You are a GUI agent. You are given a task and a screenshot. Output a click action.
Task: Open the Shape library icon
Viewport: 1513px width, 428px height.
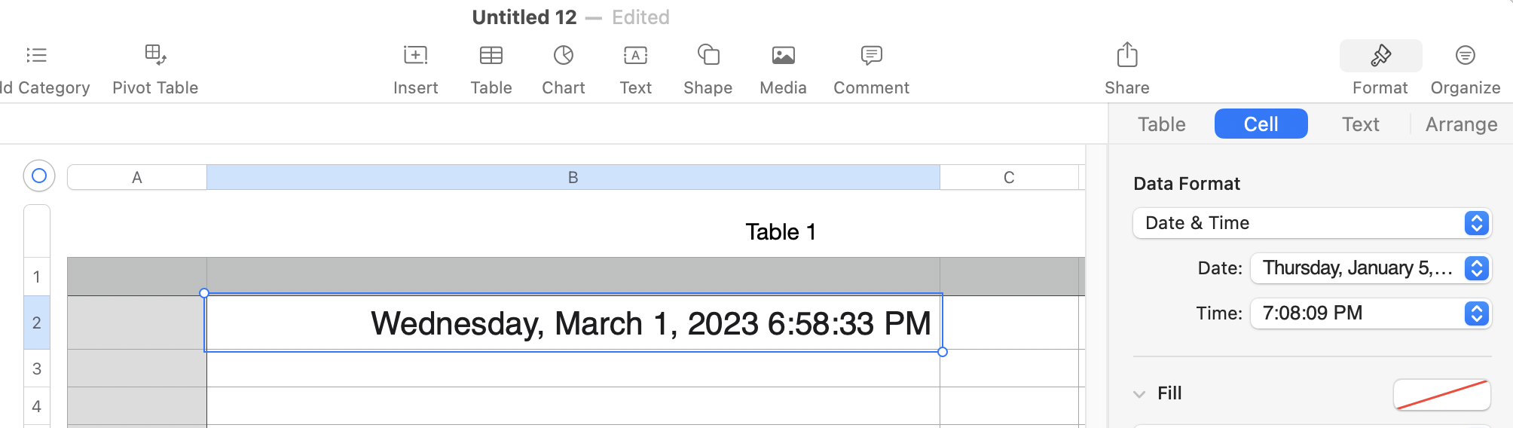(708, 55)
